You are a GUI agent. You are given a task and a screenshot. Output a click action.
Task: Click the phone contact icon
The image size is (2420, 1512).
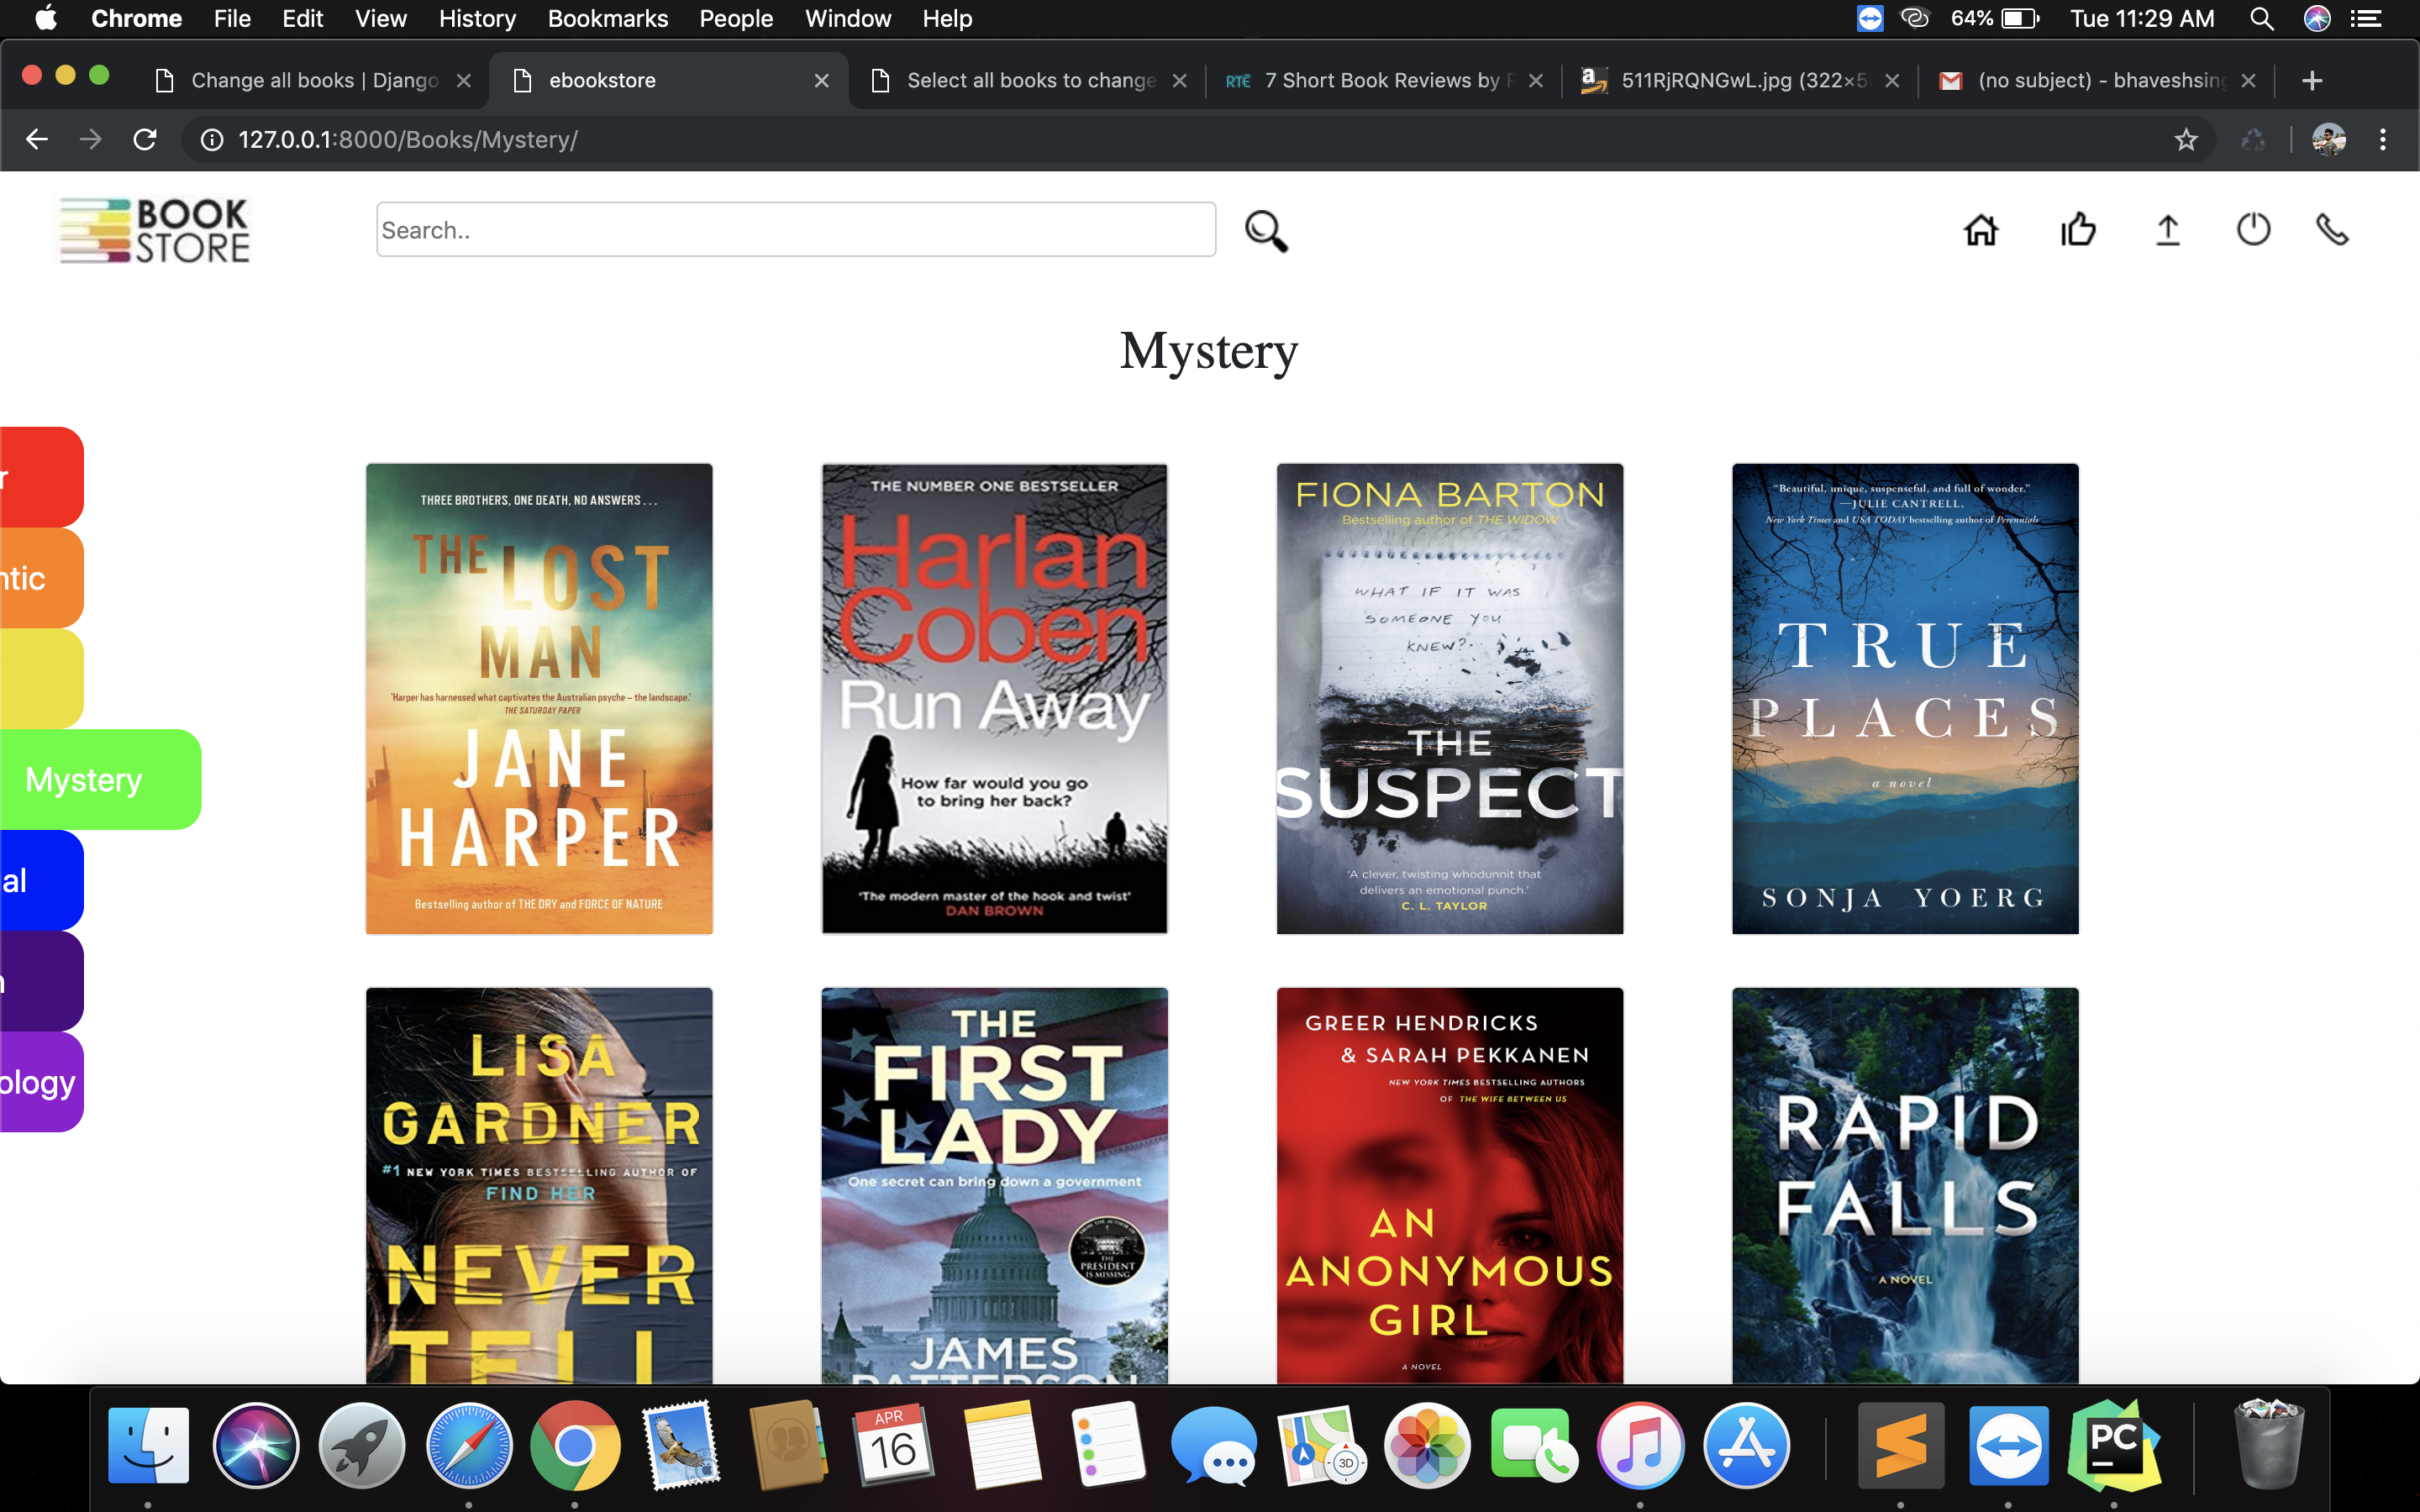2332,230
